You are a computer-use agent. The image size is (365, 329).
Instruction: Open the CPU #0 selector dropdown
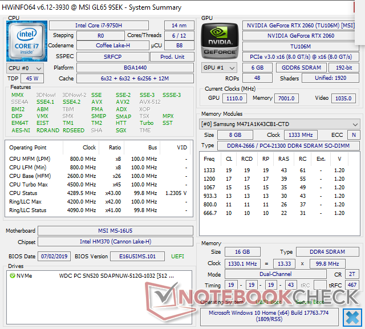tap(25, 68)
